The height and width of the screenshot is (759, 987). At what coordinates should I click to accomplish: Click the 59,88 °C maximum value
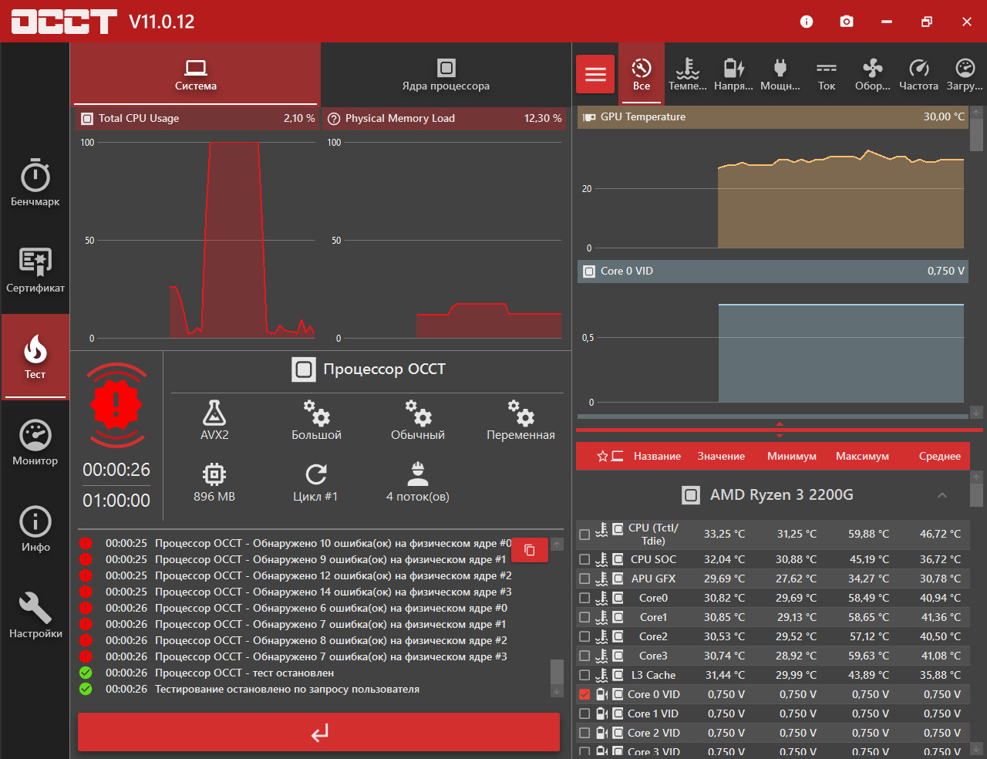pyautogui.click(x=868, y=534)
